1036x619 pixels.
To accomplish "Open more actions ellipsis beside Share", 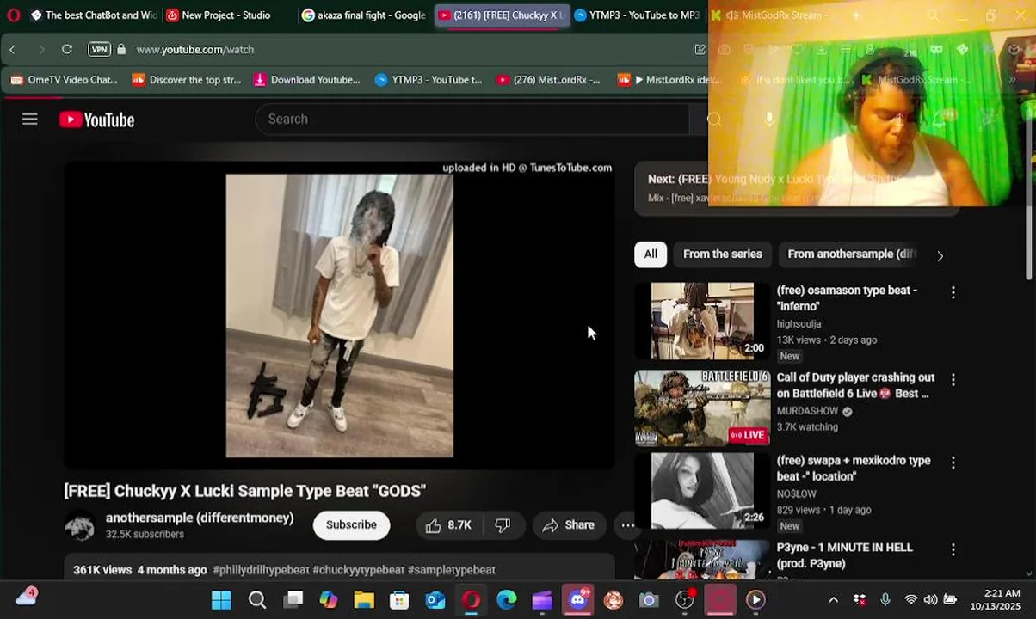I will (x=628, y=525).
